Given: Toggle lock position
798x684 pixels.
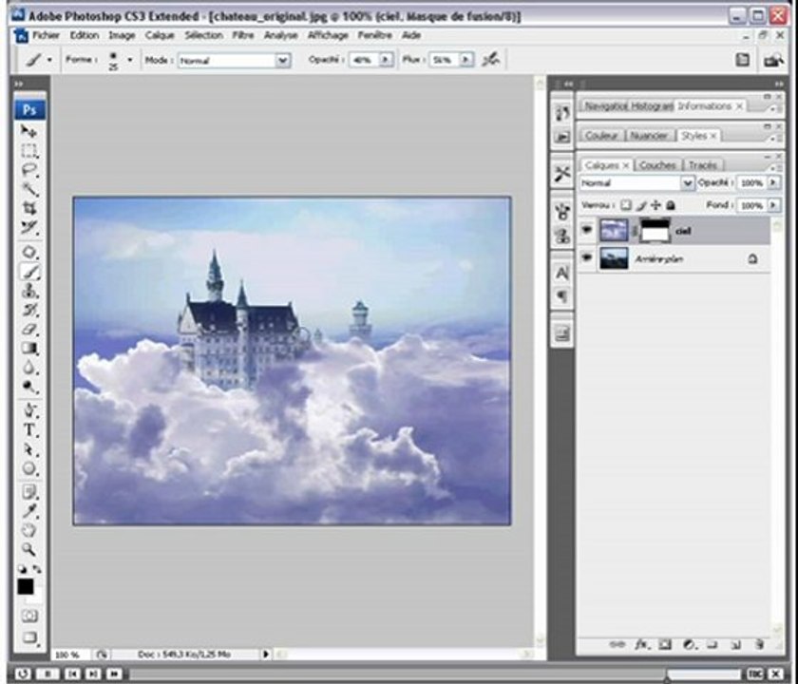Looking at the screenshot, I should pyautogui.click(x=656, y=205).
